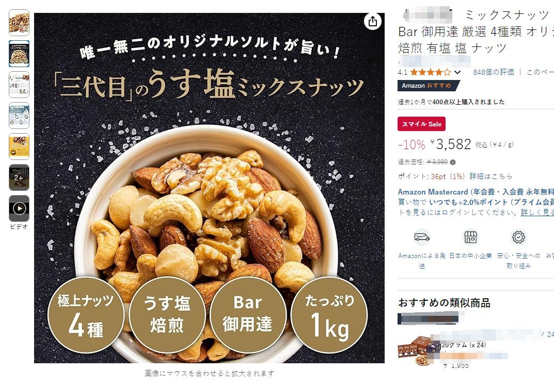554x387 pixels.
Task: Select the third product detail thumbnail
Action: pos(19,85)
